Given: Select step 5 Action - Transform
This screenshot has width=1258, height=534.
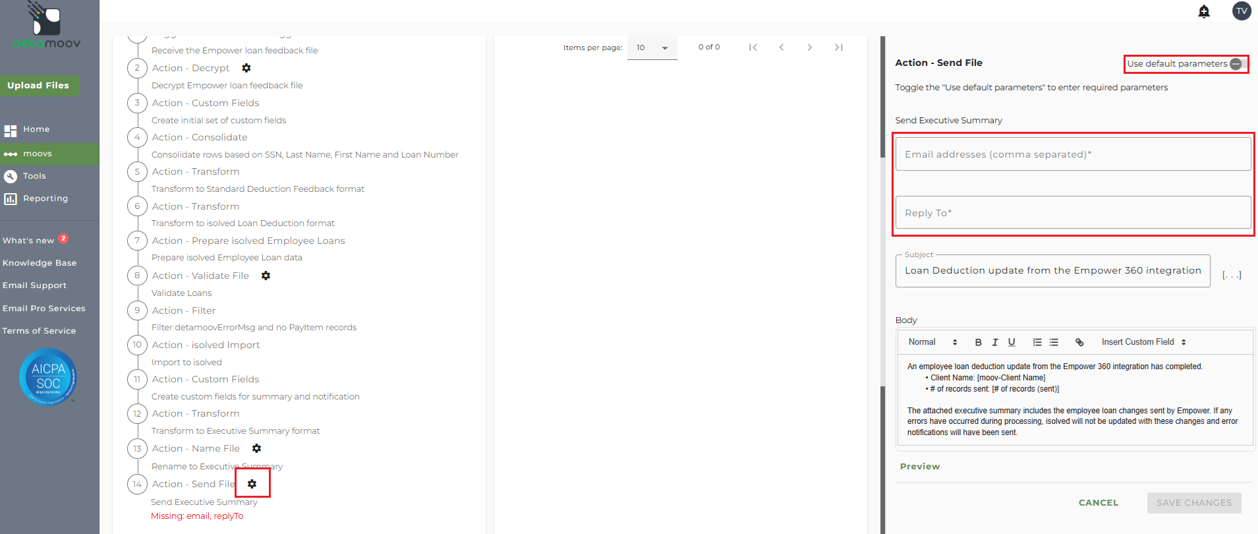Looking at the screenshot, I should point(196,171).
